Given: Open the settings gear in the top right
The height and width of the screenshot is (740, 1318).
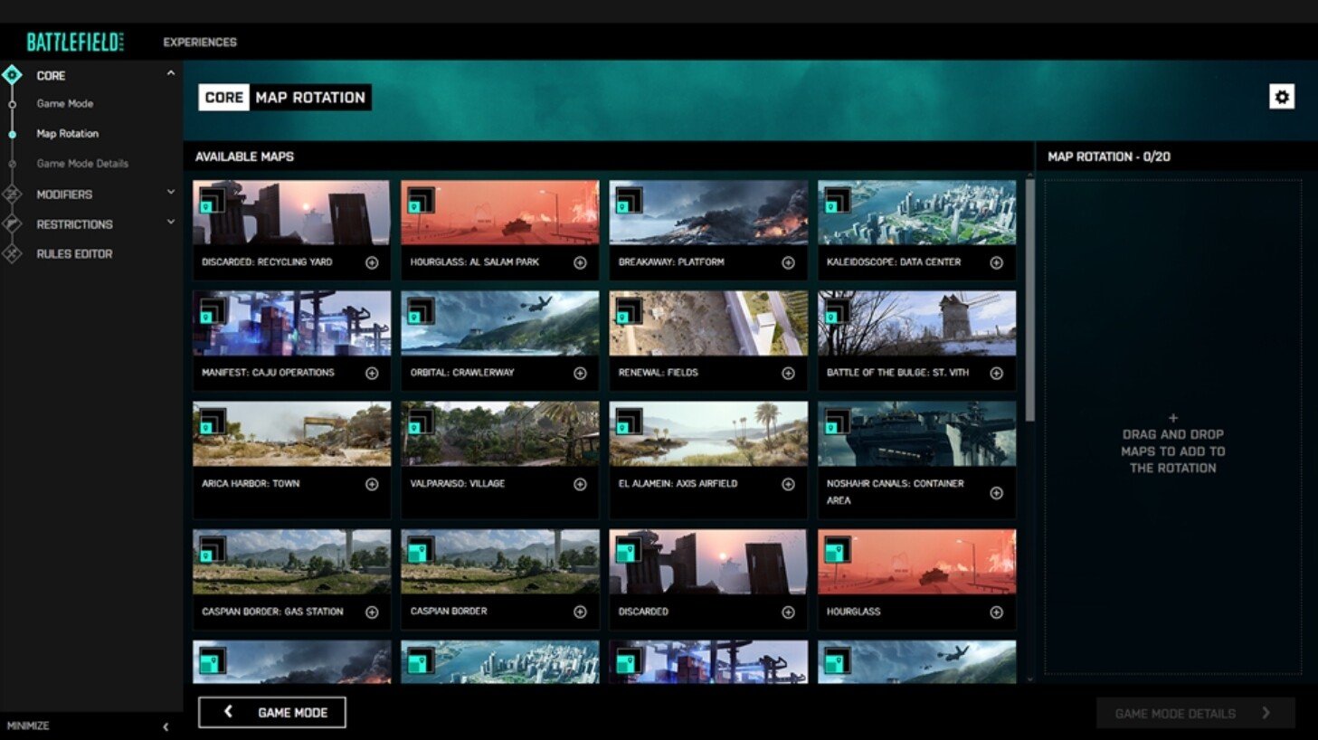Looking at the screenshot, I should (x=1282, y=96).
